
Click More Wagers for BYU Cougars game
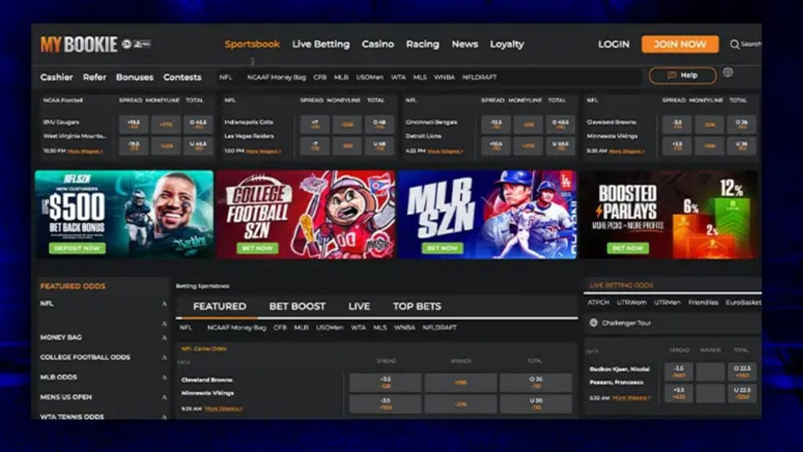(85, 151)
